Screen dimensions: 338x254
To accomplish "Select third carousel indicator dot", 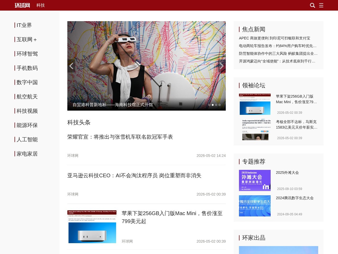I will pyautogui.click(x=216, y=105).
